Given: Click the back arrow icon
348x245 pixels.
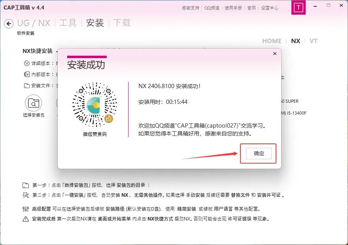Looking at the screenshot, I should pyautogui.click(x=9, y=23).
